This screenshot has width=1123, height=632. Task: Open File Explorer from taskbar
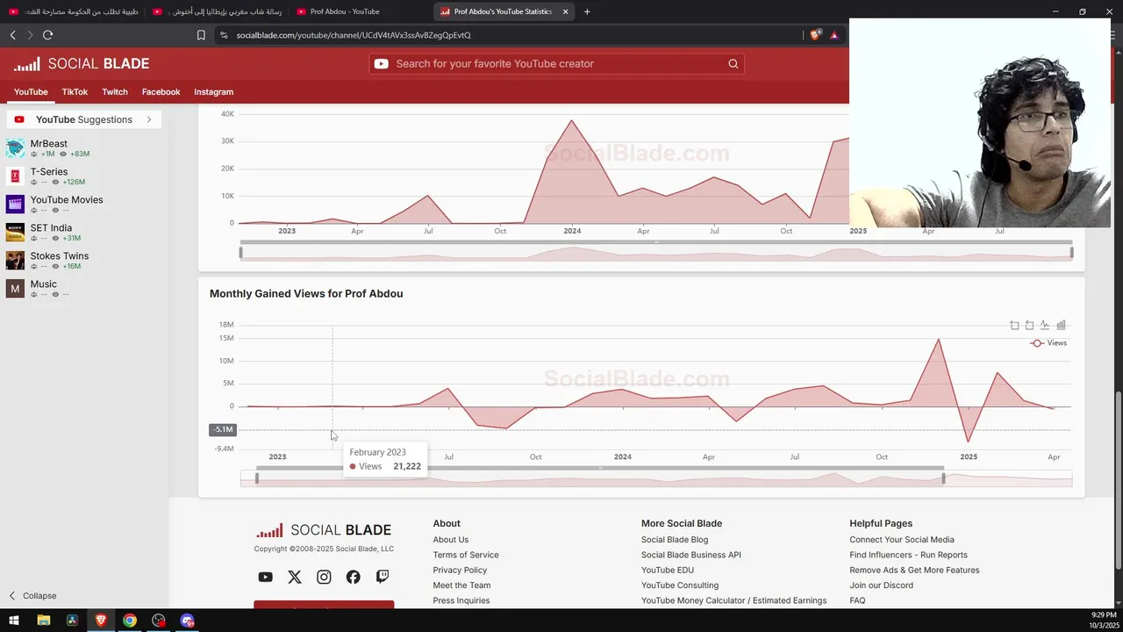point(43,621)
